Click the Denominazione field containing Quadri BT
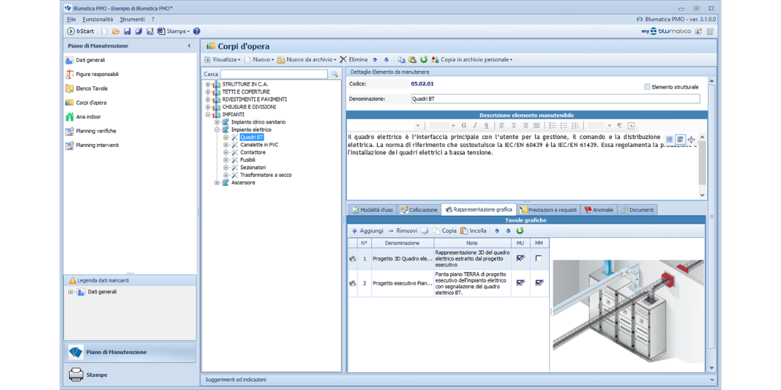Screen dimensions: 781x390 [555, 99]
